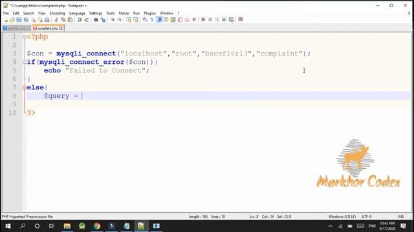Click the Start Recording macro icon
Screen dimensions: 414x232
203,20
